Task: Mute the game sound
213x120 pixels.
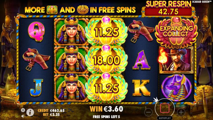Action: tap(23, 116)
